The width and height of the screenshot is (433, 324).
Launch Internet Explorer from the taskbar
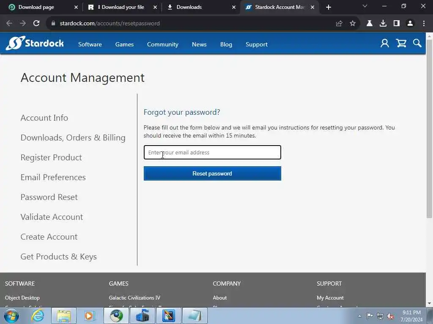click(38, 316)
